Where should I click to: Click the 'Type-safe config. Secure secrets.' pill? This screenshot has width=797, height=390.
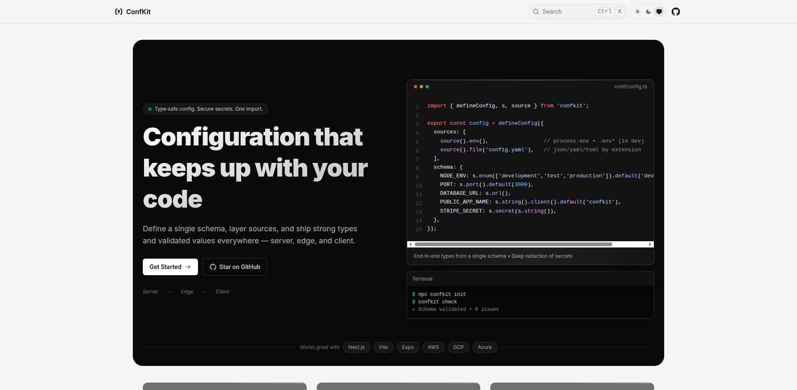click(x=205, y=109)
